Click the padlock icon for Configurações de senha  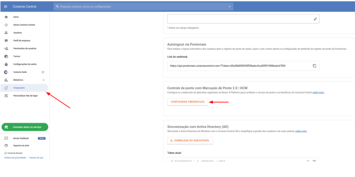pyautogui.click(x=6, y=64)
